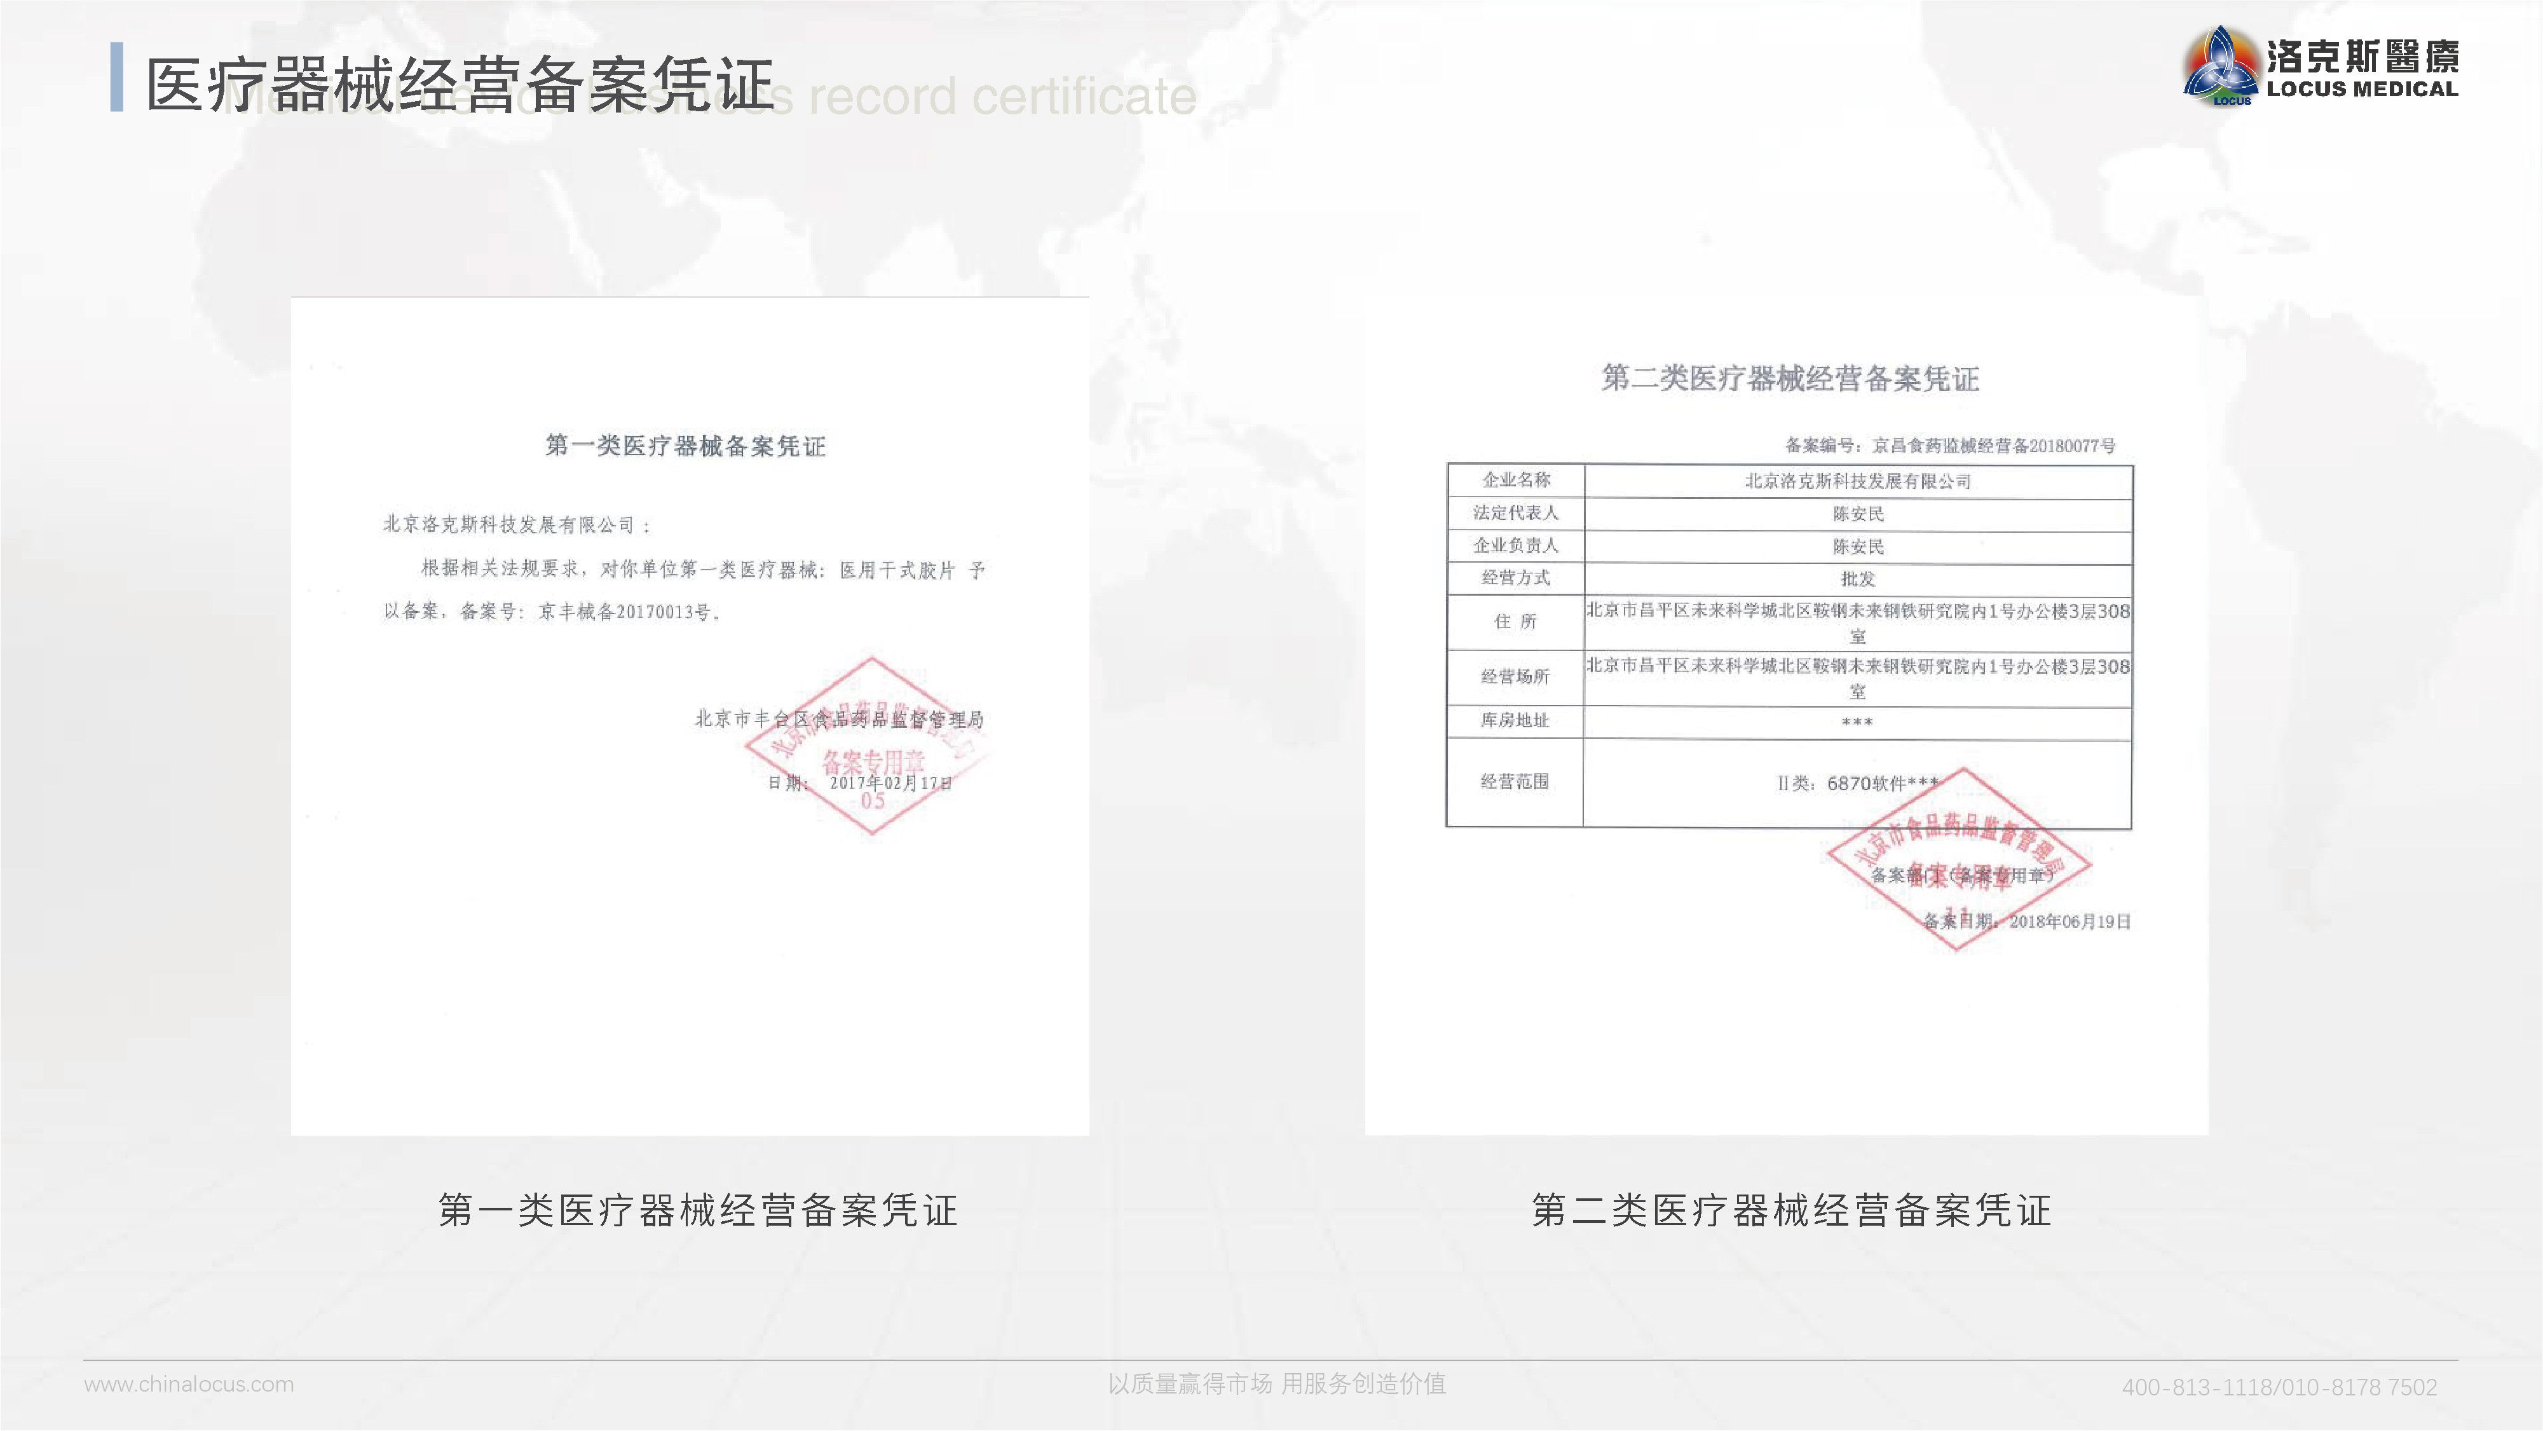Click addressee line 北京洛克斯科技发展有限公司： in left certificate
This screenshot has width=2543, height=1431.
click(x=517, y=524)
